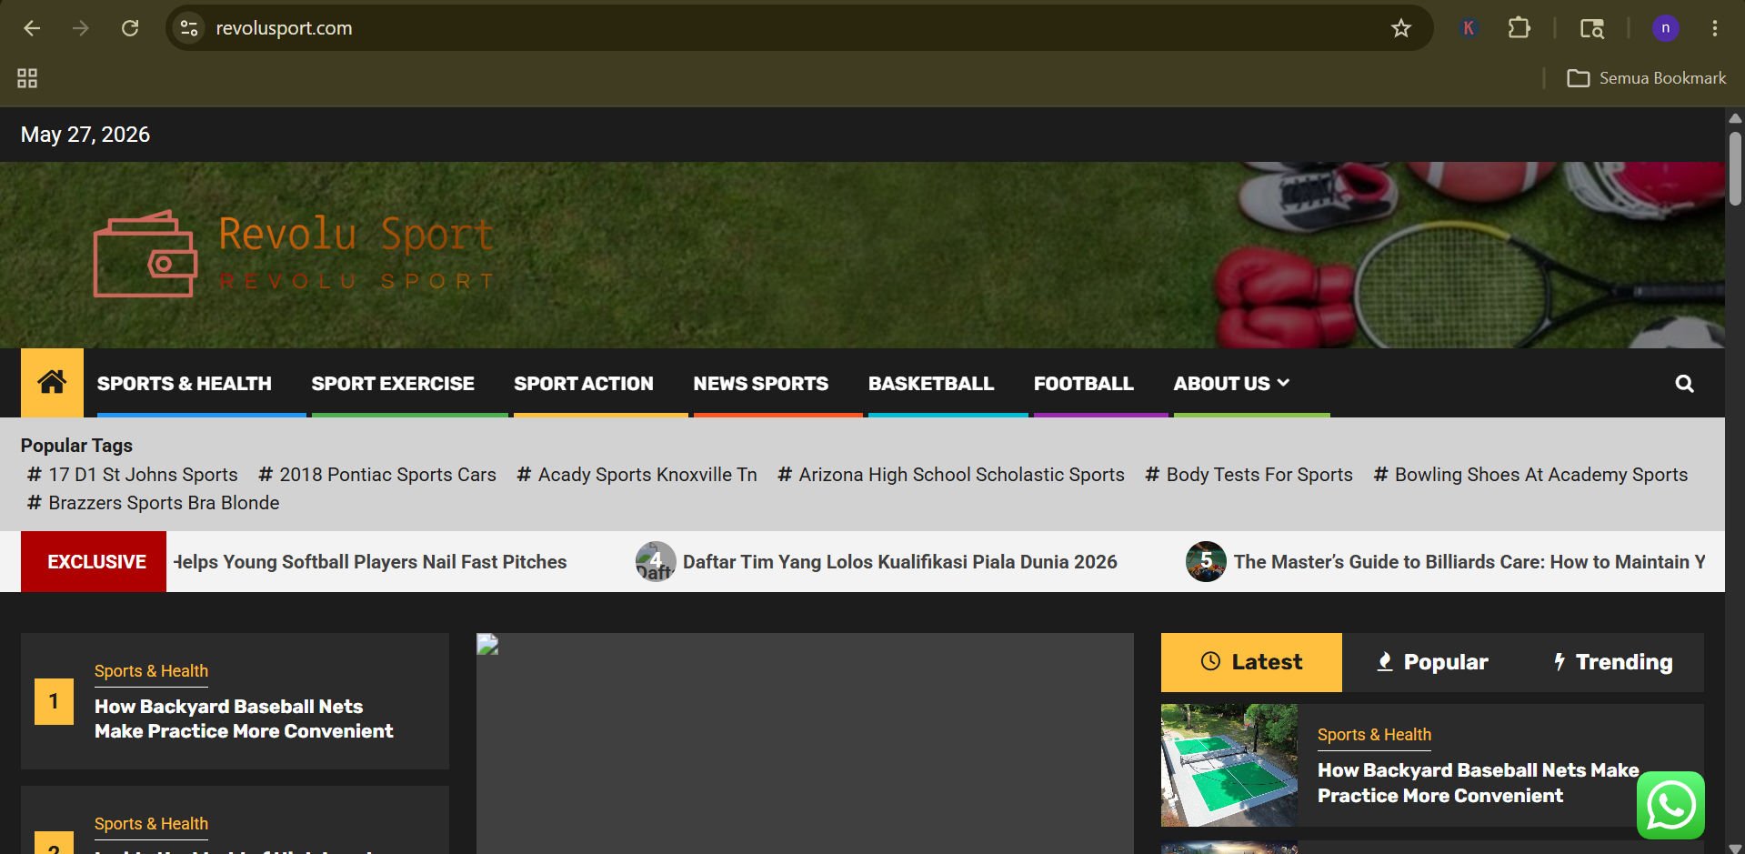
Task: Click the browser forward arrow
Action: [81, 28]
